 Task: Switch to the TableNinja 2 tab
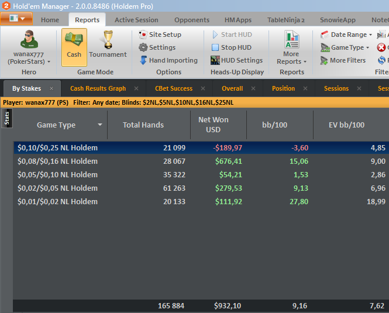(x=286, y=20)
